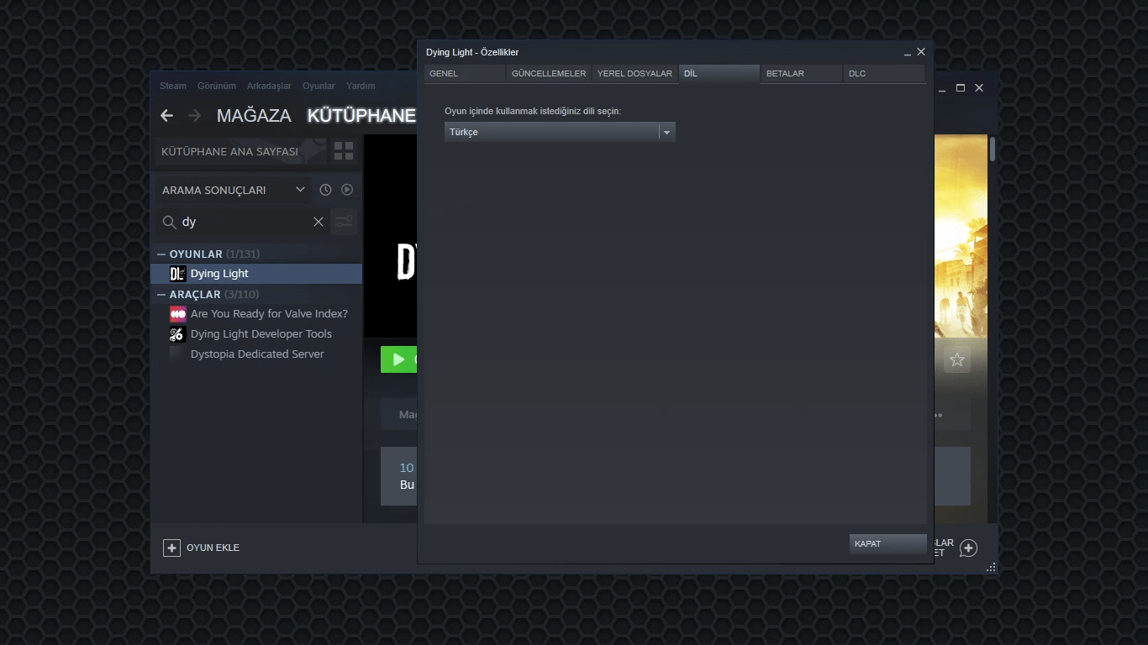Open advanced filter options icon

coord(344,222)
